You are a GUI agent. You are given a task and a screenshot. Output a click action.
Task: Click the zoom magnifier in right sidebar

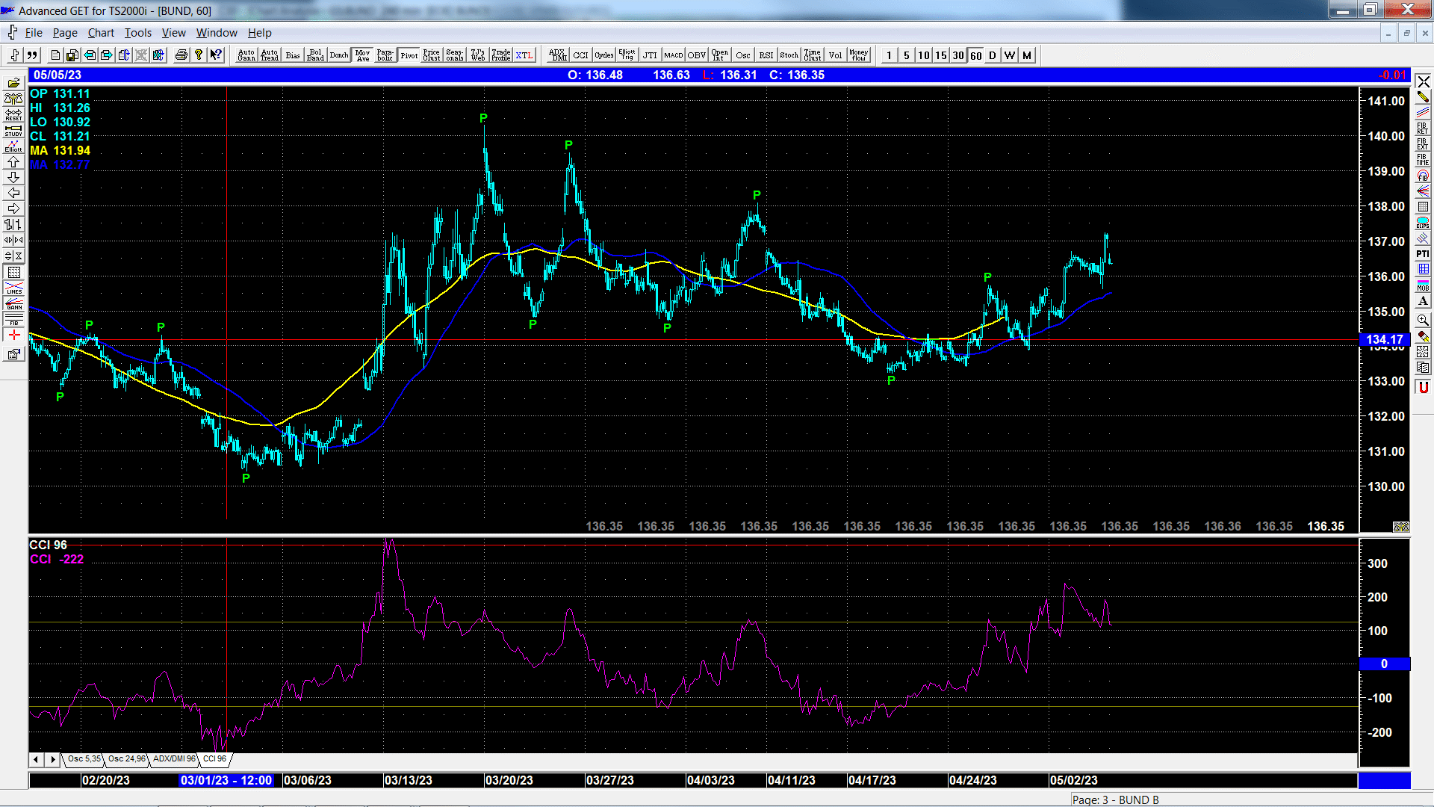[x=1423, y=320]
